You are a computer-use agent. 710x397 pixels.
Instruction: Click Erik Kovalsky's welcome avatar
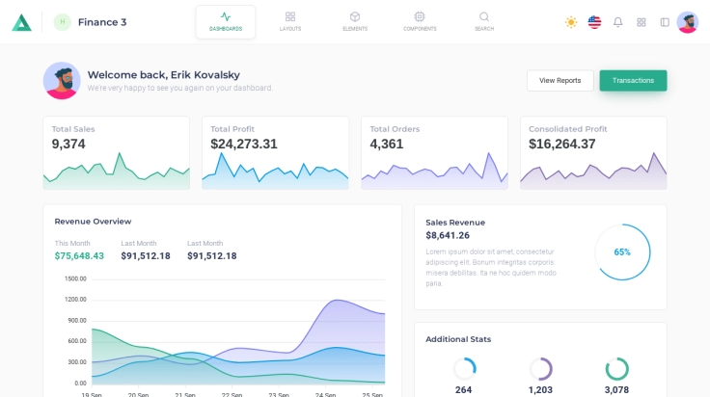pyautogui.click(x=62, y=81)
